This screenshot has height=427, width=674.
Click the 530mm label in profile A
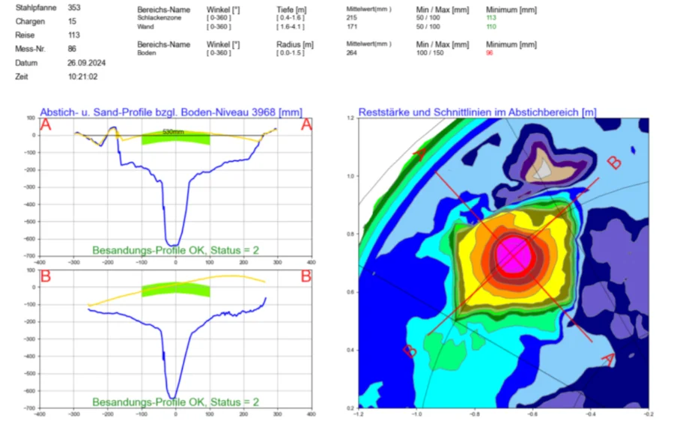[x=173, y=131]
